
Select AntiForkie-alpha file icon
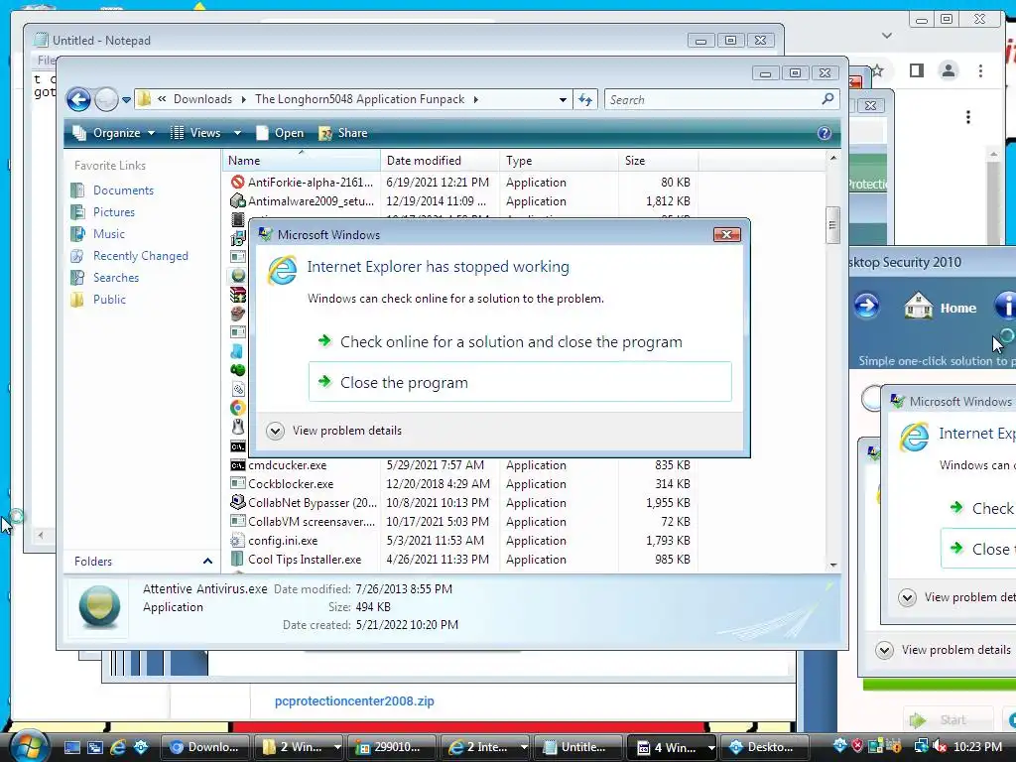pyautogui.click(x=238, y=183)
